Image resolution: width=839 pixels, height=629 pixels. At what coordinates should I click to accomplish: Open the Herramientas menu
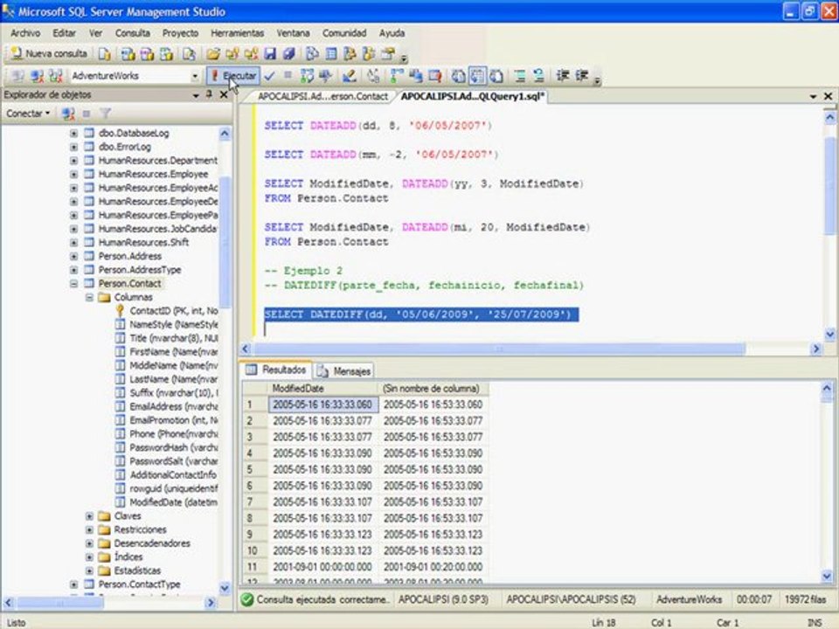click(237, 32)
